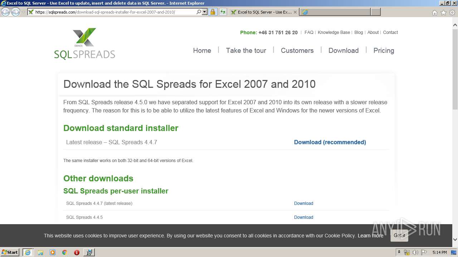458x257 pixels.
Task: Open the red Opera taskbar icon
Action: tap(77, 252)
